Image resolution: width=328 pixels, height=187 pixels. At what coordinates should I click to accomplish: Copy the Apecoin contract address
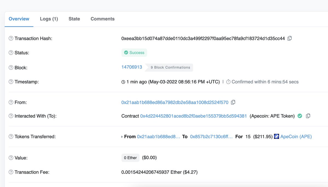(308, 116)
